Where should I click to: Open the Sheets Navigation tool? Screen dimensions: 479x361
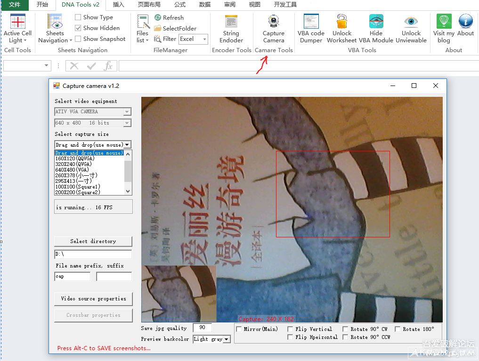point(55,22)
